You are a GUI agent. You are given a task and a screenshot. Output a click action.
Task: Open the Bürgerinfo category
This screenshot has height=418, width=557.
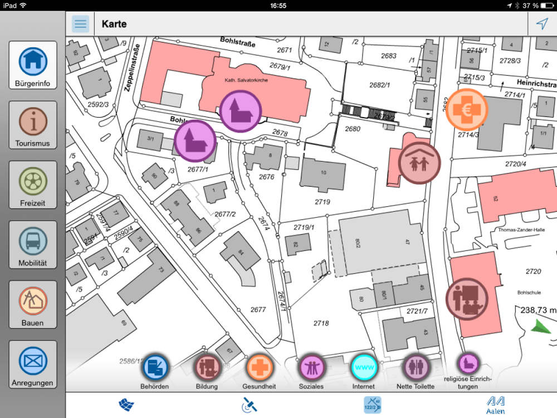click(33, 65)
